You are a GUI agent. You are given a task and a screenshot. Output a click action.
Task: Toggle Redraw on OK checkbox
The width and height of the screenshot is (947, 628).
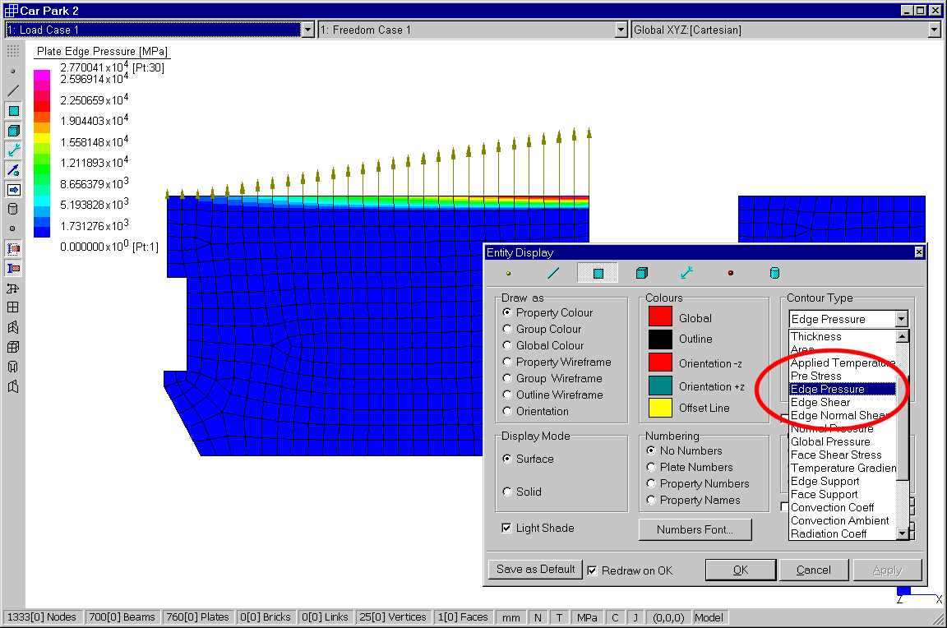[593, 570]
